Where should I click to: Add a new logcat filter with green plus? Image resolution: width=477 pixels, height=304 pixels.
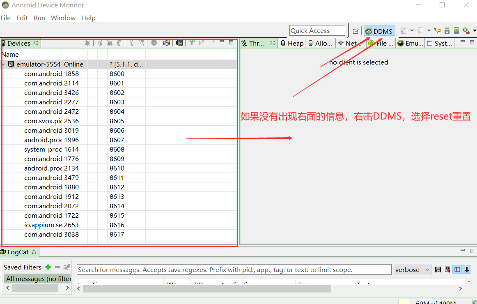[x=48, y=267]
